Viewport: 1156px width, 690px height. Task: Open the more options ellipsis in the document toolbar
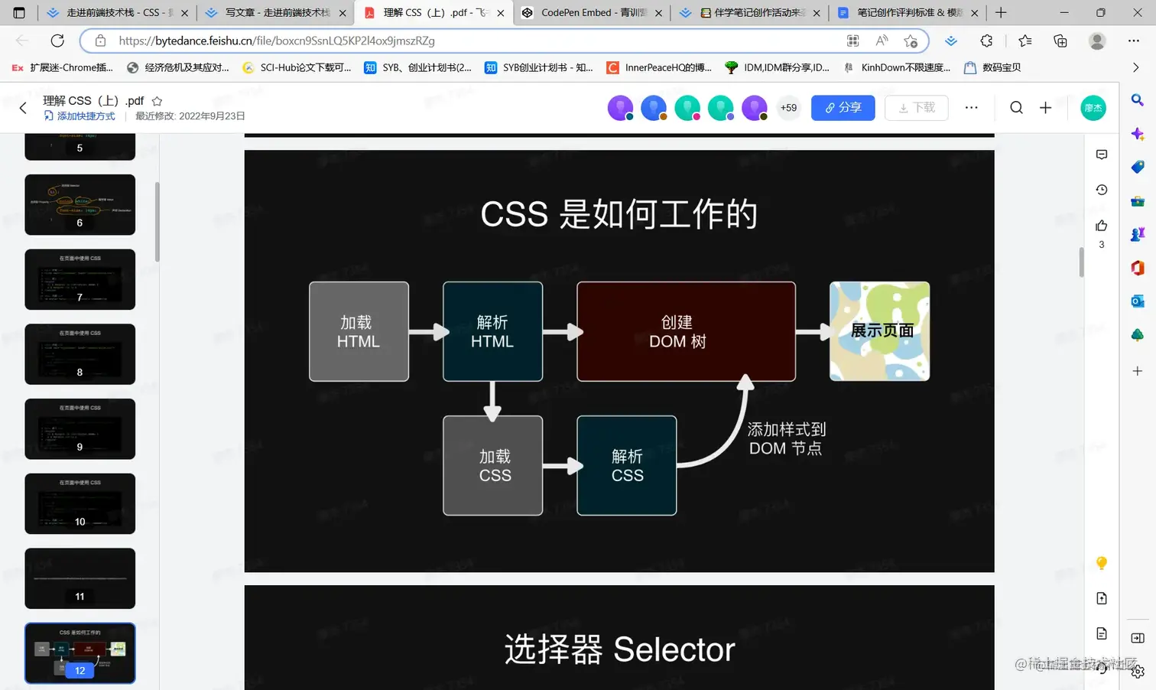tap(971, 108)
